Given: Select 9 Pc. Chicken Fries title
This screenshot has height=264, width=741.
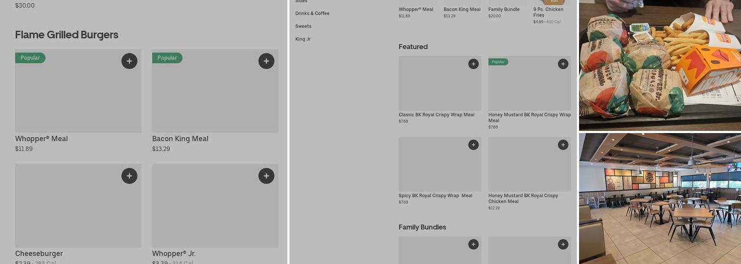Looking at the screenshot, I should point(548,12).
